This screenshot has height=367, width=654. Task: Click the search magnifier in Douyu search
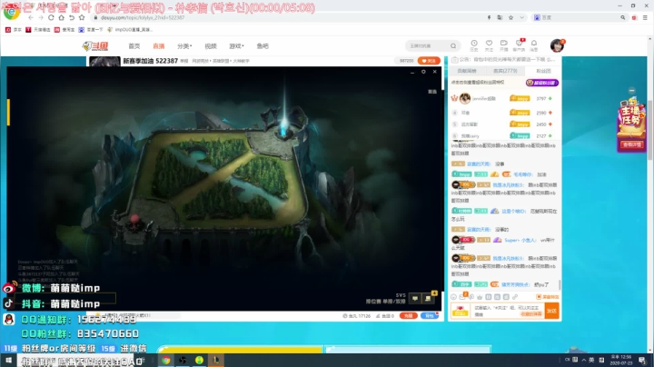[x=453, y=45]
